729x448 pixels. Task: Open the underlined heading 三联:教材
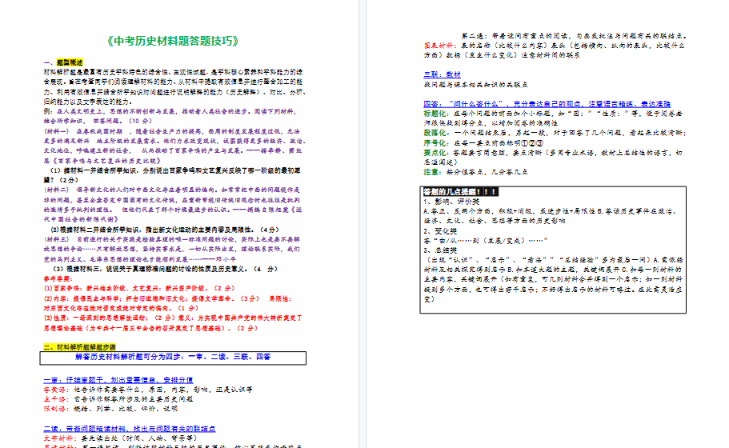point(443,75)
